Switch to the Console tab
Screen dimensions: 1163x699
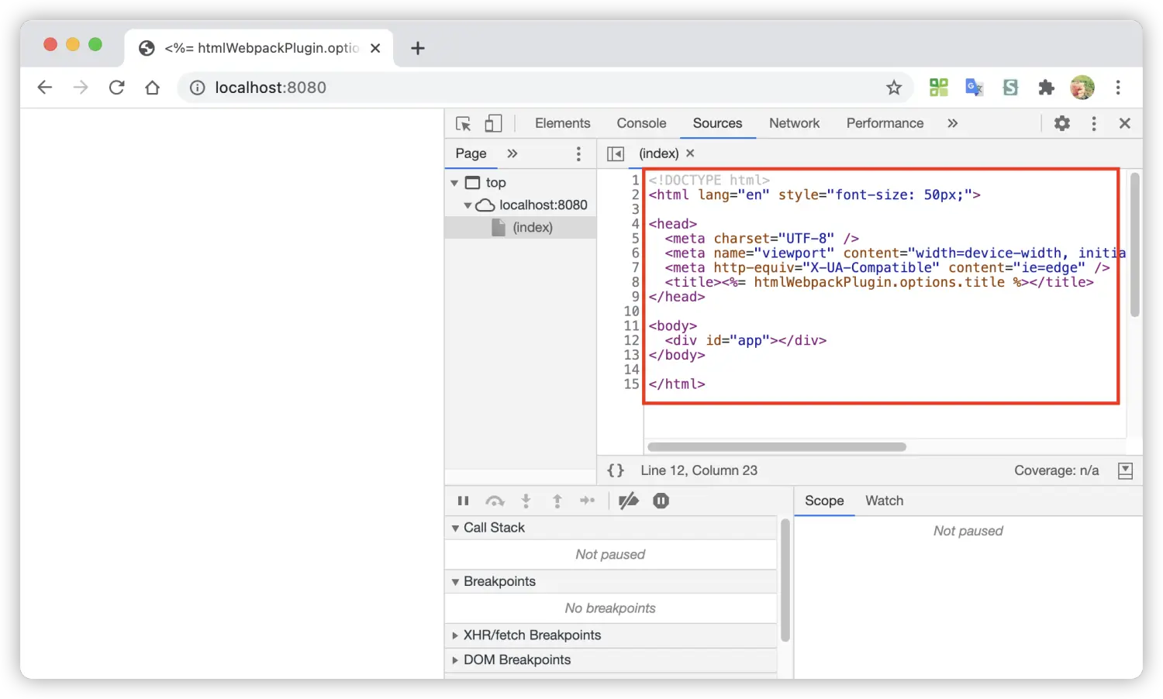coord(641,123)
